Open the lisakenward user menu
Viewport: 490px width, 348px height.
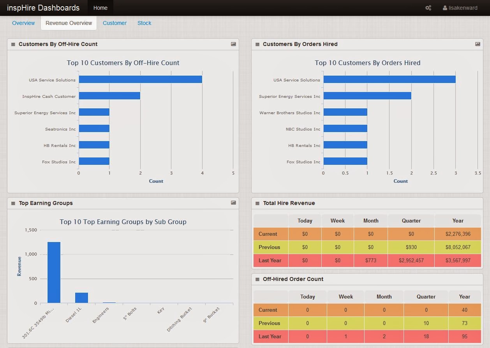click(460, 8)
